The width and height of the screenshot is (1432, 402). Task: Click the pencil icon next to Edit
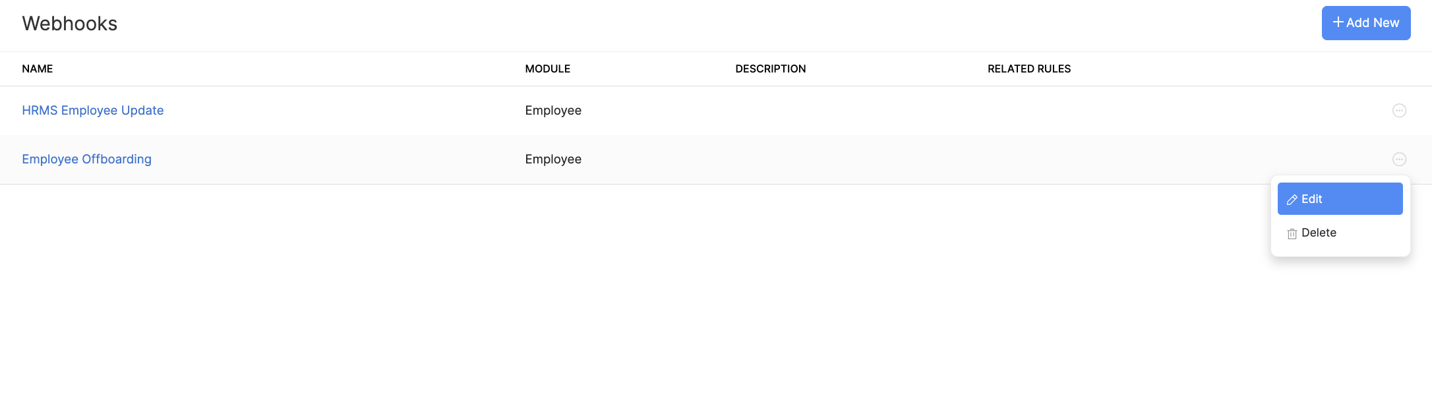pyautogui.click(x=1291, y=199)
